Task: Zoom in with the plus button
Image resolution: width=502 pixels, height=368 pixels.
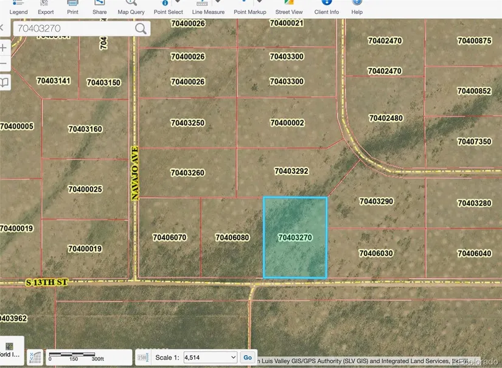Action: (x=4, y=47)
